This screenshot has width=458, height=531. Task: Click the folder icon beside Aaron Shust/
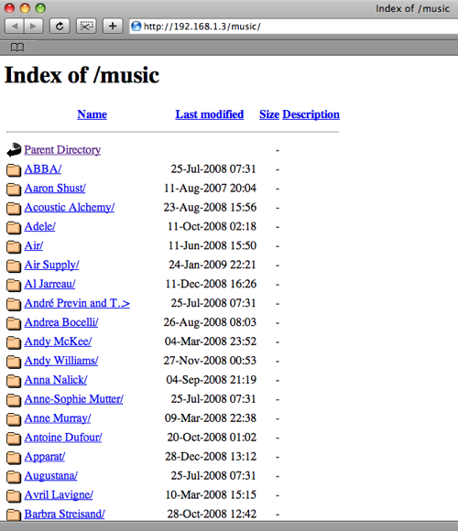click(14, 189)
